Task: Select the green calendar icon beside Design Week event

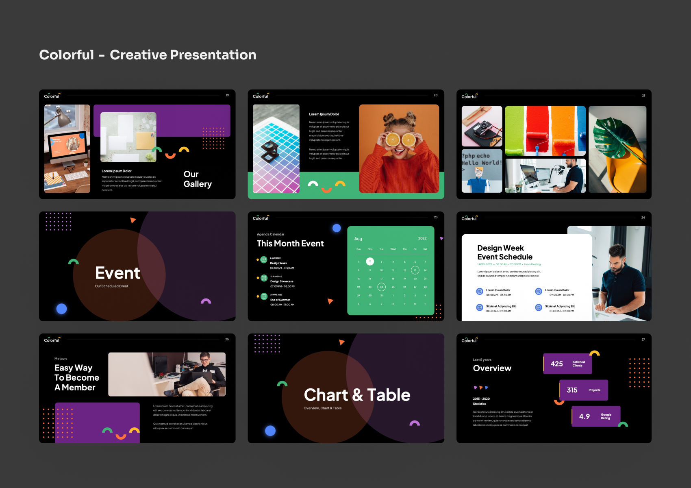Action: pos(264,260)
